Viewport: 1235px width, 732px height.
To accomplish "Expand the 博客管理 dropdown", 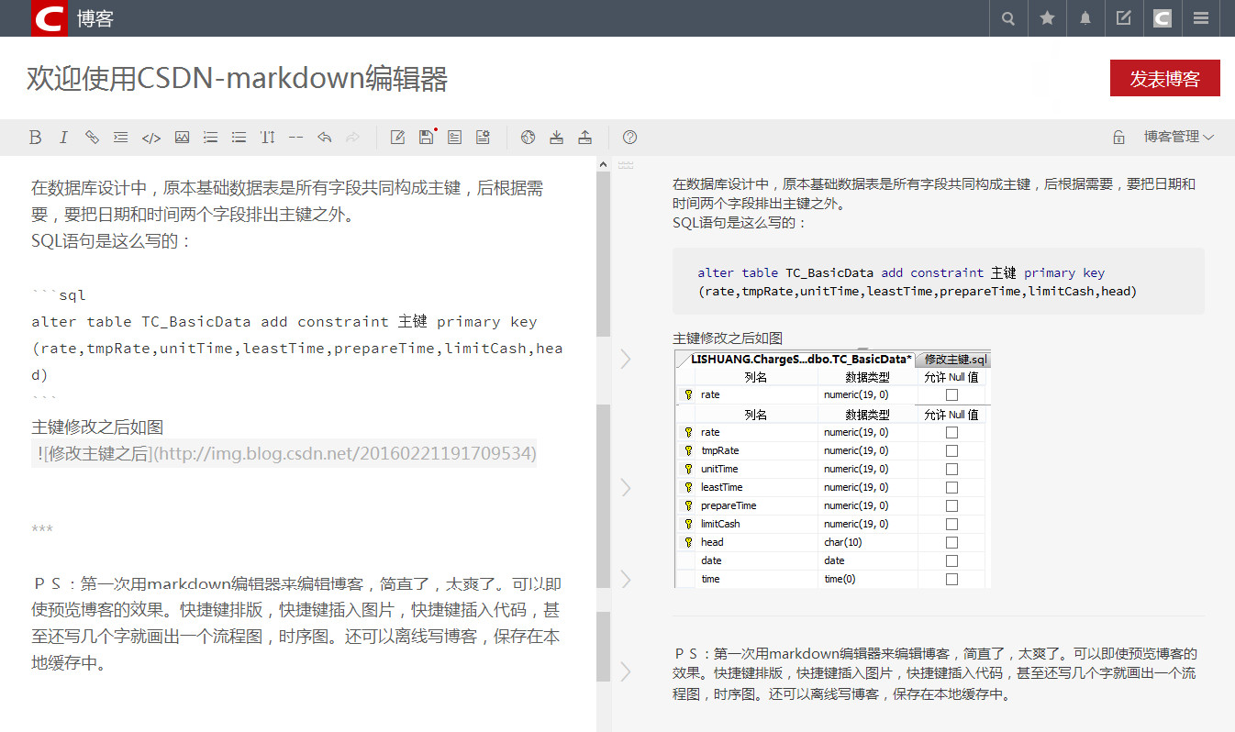I will point(1179,137).
